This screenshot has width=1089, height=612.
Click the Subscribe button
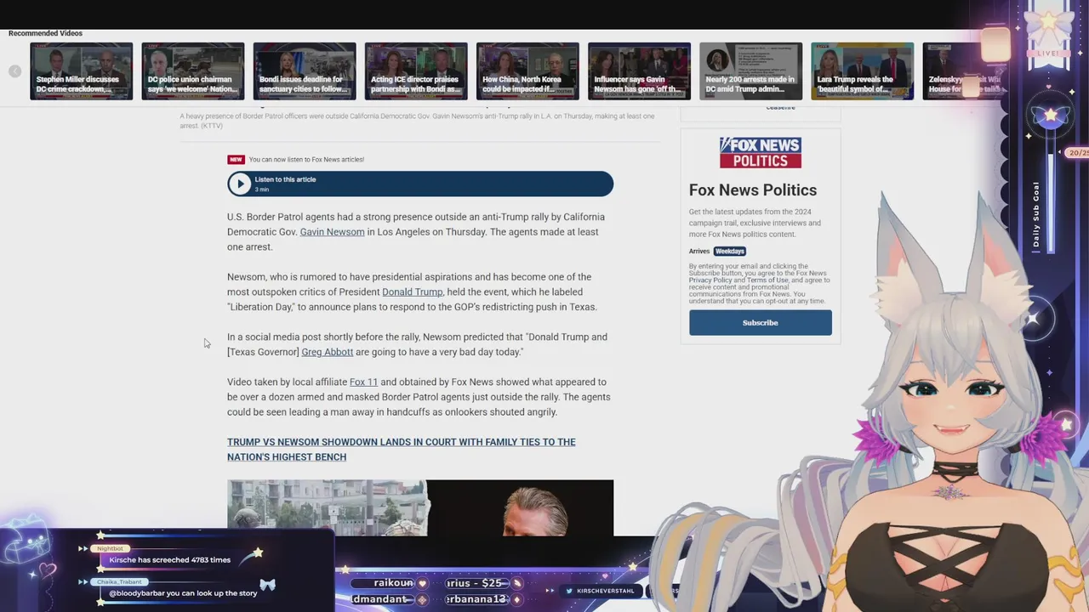pyautogui.click(x=760, y=323)
